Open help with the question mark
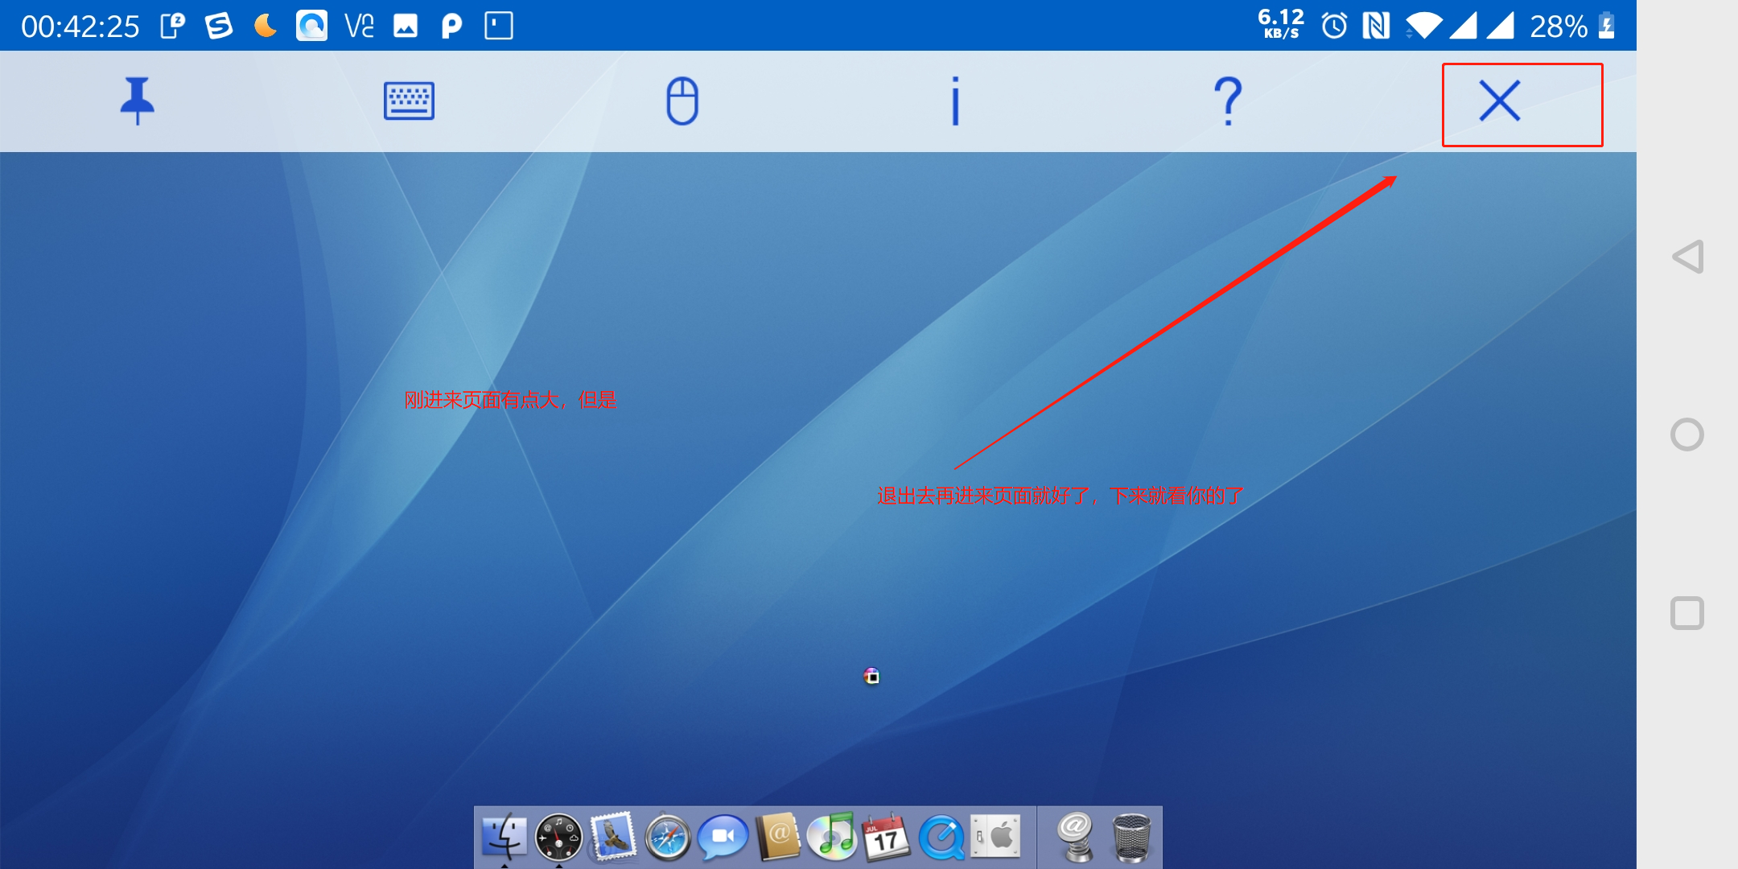Image resolution: width=1738 pixels, height=869 pixels. pos(1228,101)
